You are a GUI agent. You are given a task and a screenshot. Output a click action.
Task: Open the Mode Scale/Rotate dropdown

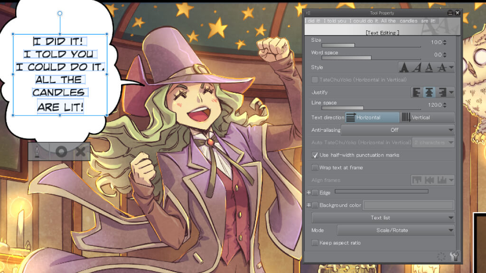point(395,230)
